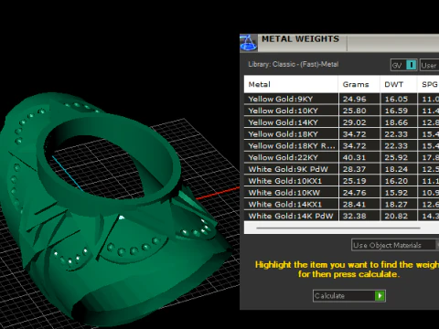The width and height of the screenshot is (439, 329).
Task: Open the Use Object Materials dropdown
Action: 395,245
